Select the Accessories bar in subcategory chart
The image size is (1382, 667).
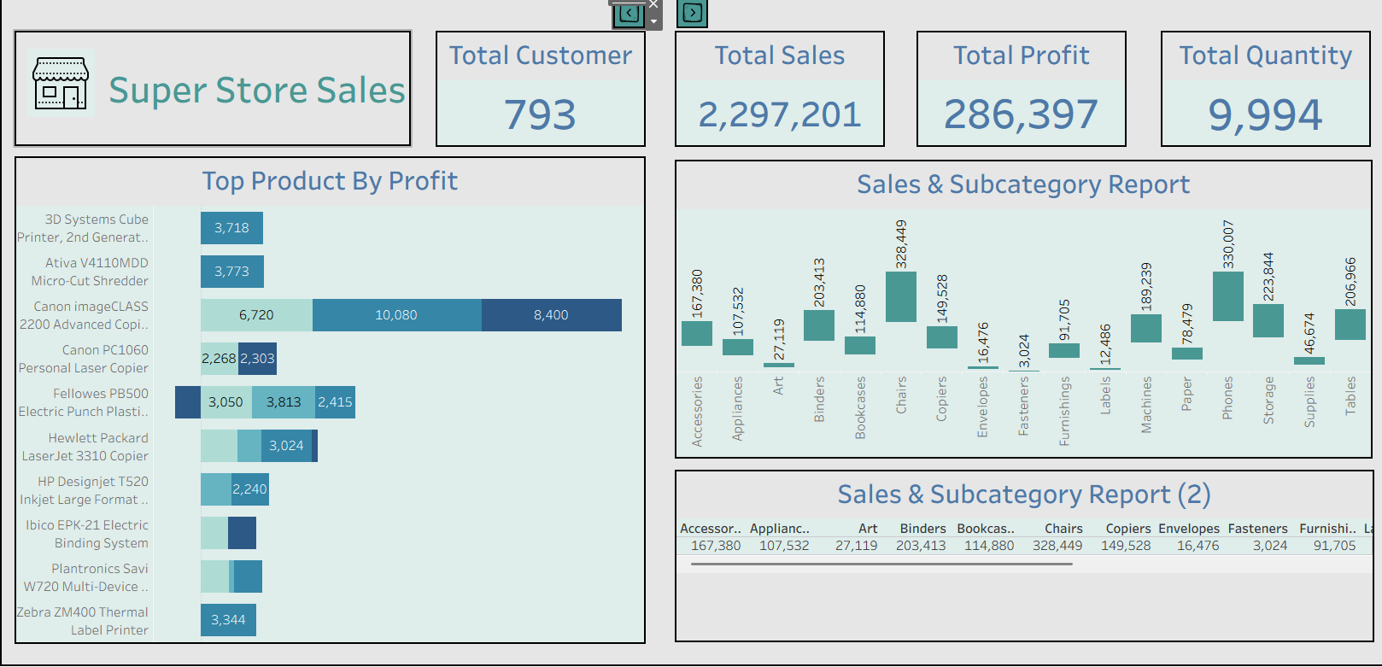point(697,333)
